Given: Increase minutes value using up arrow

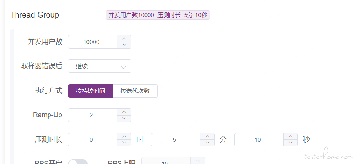Looking at the screenshot, I should (x=207, y=136).
